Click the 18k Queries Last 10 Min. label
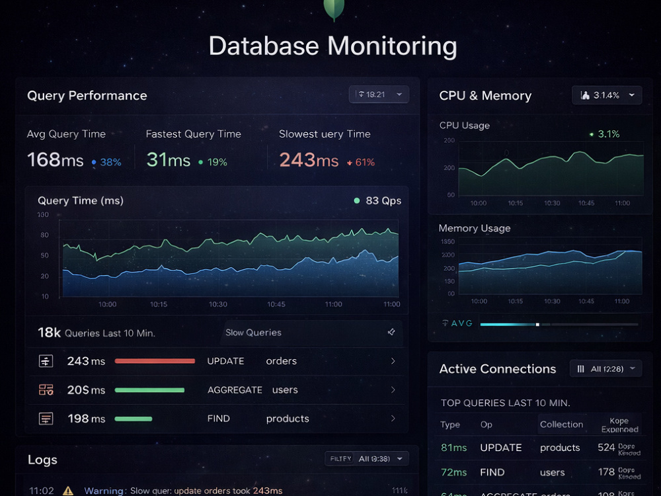This screenshot has height=496, width=661. pyautogui.click(x=97, y=333)
